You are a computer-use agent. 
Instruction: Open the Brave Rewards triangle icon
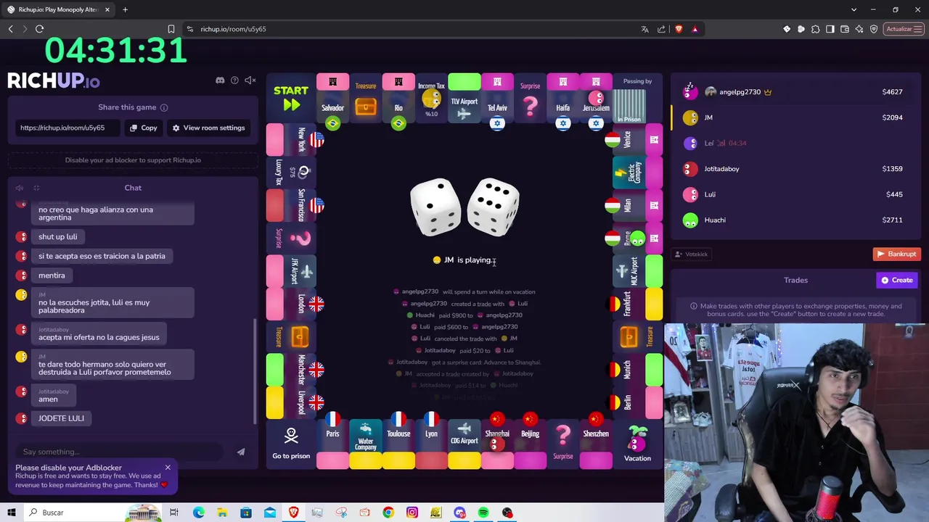tap(695, 29)
